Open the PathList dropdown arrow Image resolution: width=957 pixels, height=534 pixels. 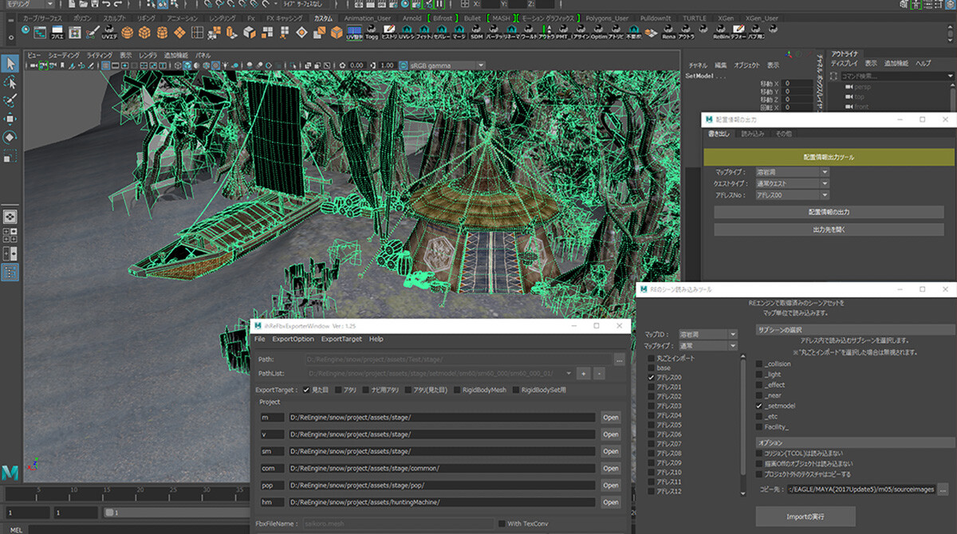(569, 373)
